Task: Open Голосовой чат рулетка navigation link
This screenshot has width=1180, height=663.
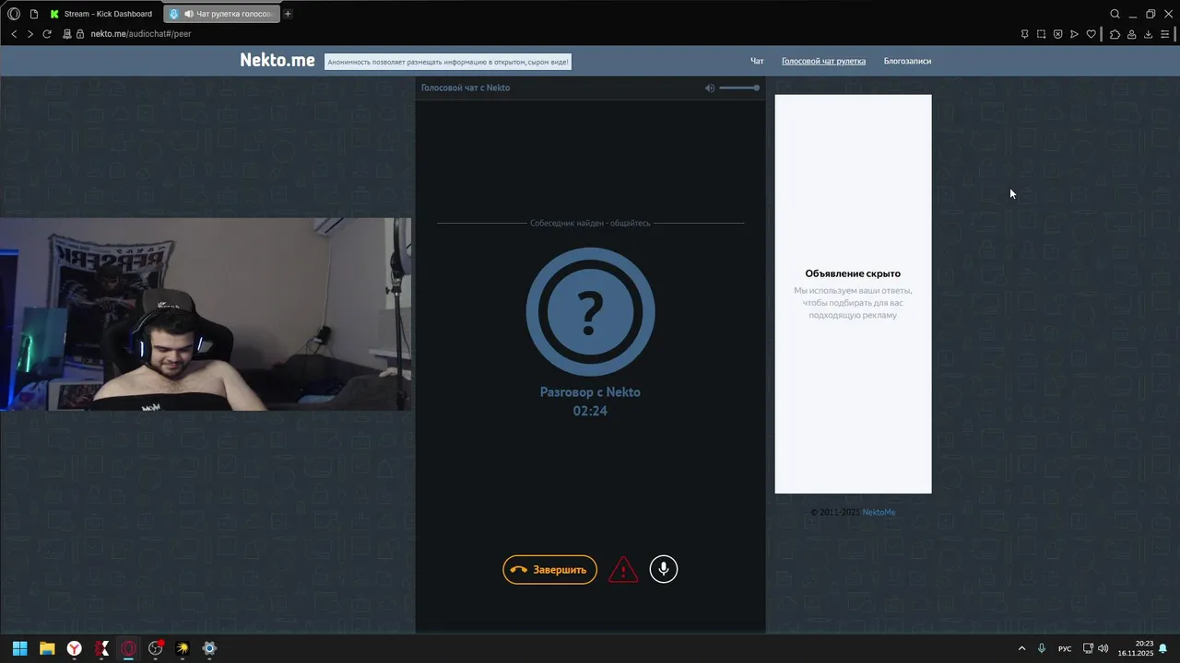Action: coord(823,62)
